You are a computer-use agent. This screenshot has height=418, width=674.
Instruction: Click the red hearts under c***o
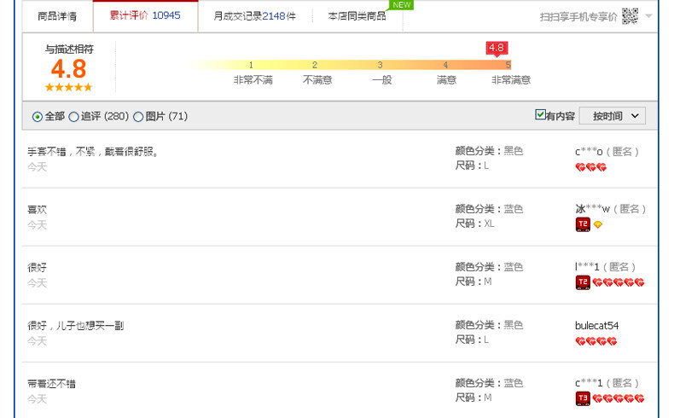click(590, 167)
